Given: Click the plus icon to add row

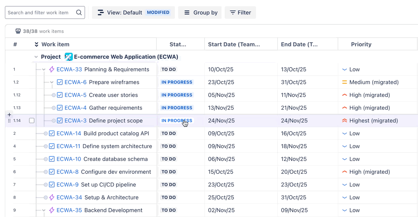Looking at the screenshot, I should [x=9, y=114].
